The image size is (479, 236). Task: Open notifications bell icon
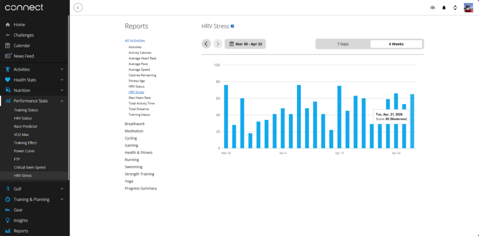[x=444, y=8]
